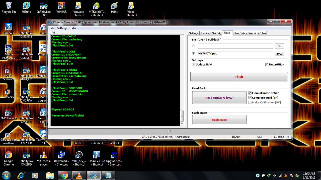
Task: Open the InfinityBox CM2MTK desktop icon
Action: 26,52
